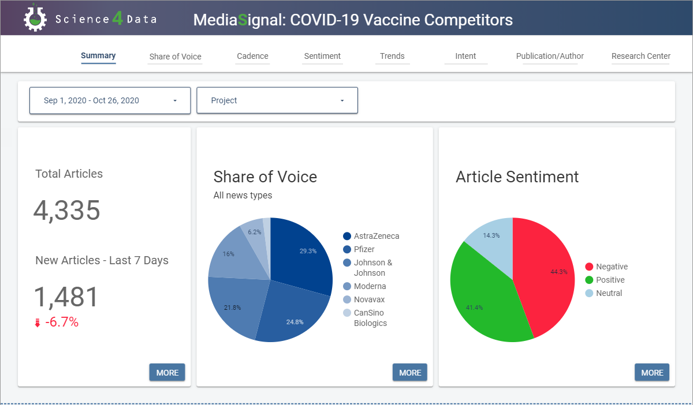Click the Johnson & Johnson legend dot

[347, 262]
